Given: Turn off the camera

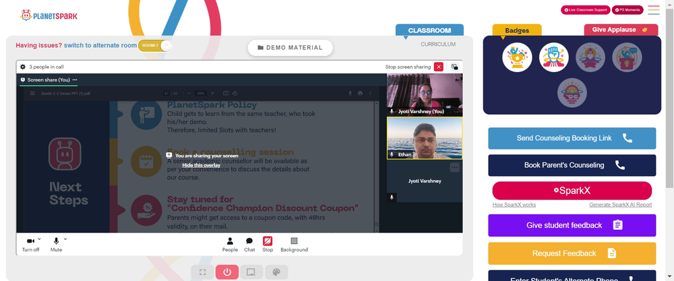Looking at the screenshot, I should [30, 245].
